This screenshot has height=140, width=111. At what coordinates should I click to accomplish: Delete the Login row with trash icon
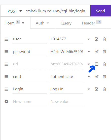pyautogui.click(x=104, y=89)
